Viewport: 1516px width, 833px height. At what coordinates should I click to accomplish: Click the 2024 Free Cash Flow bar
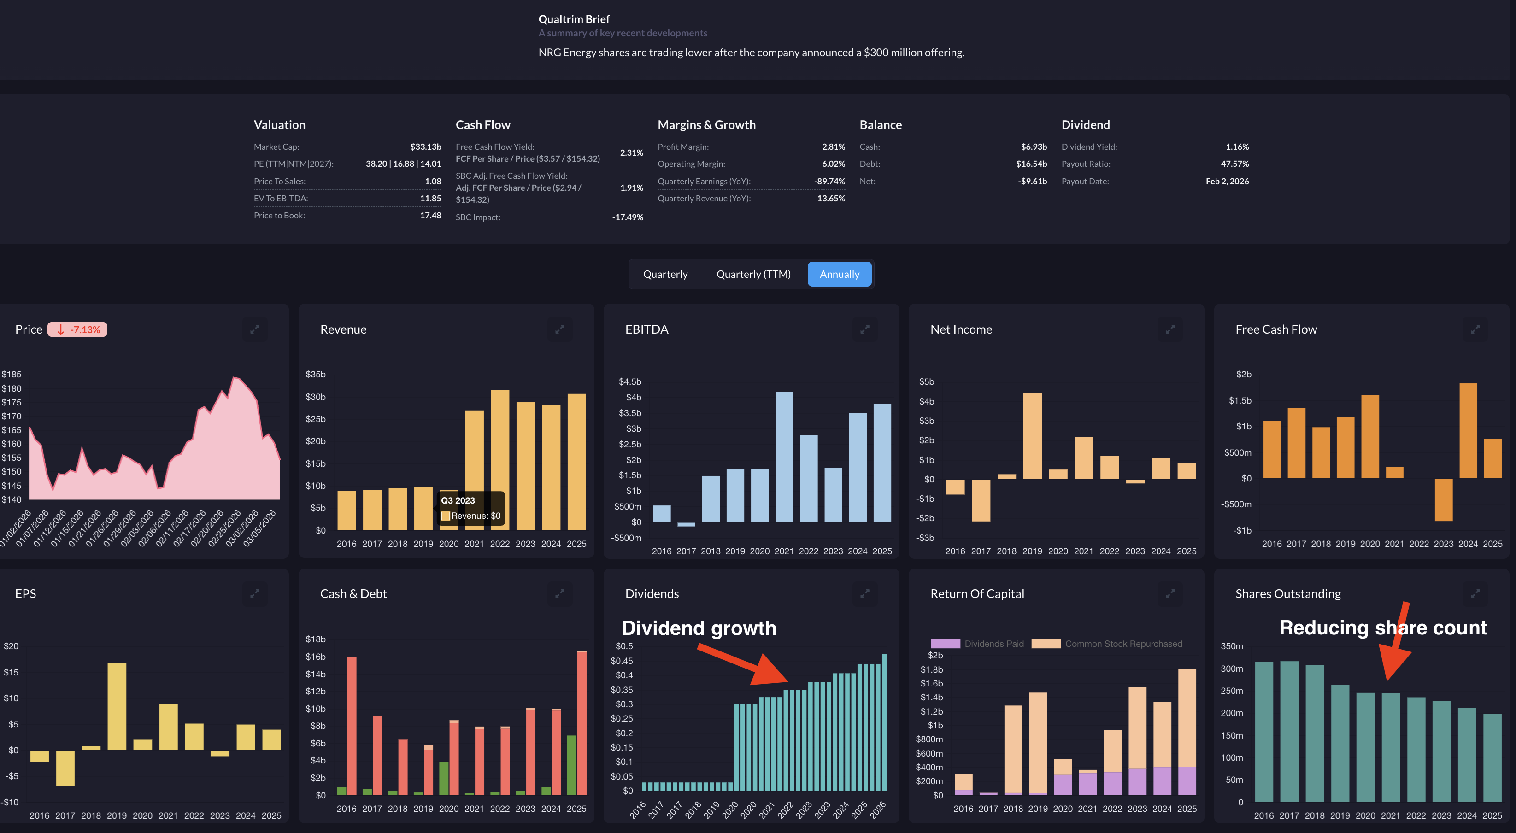point(1469,431)
